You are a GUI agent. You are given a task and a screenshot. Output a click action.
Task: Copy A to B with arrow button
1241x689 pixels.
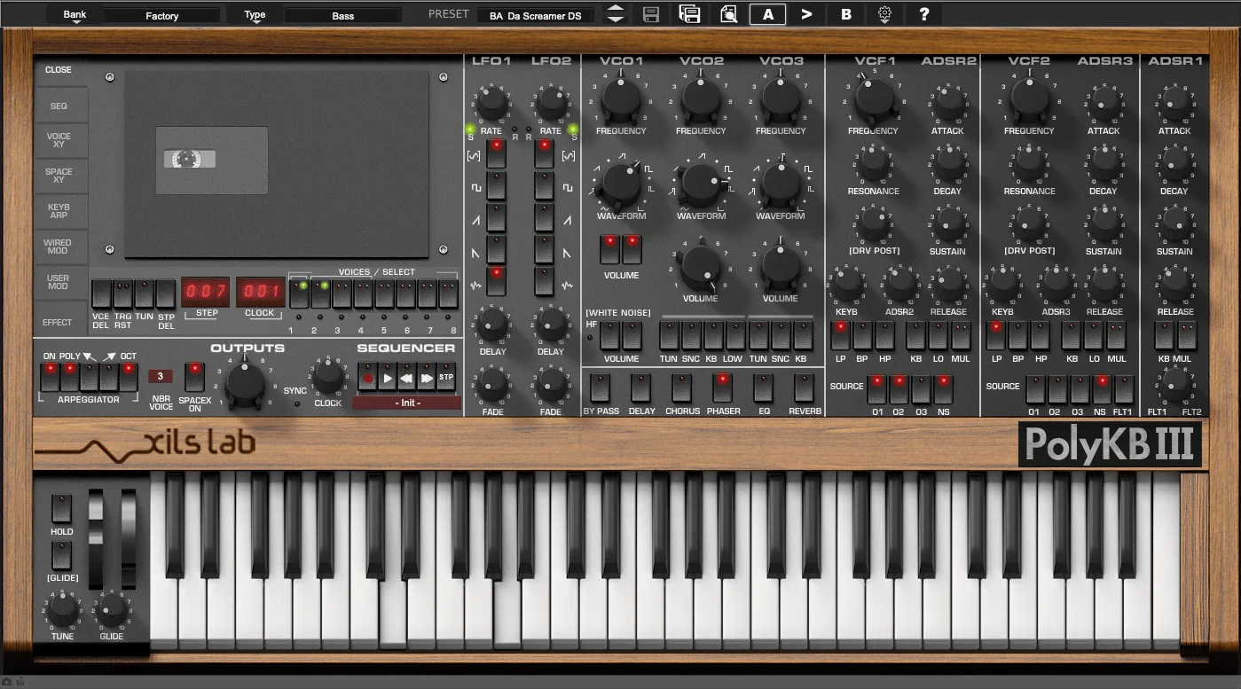click(806, 14)
